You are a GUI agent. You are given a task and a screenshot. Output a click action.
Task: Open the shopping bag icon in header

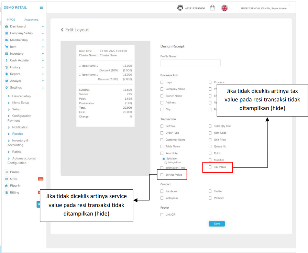(x=212, y=8)
